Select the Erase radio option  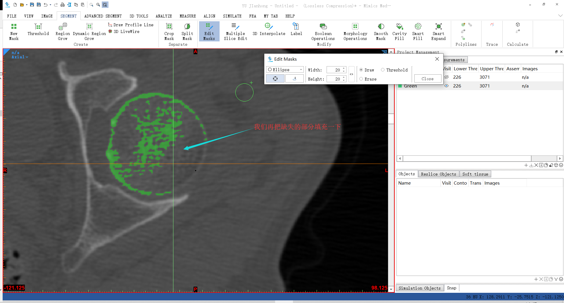click(x=368, y=79)
